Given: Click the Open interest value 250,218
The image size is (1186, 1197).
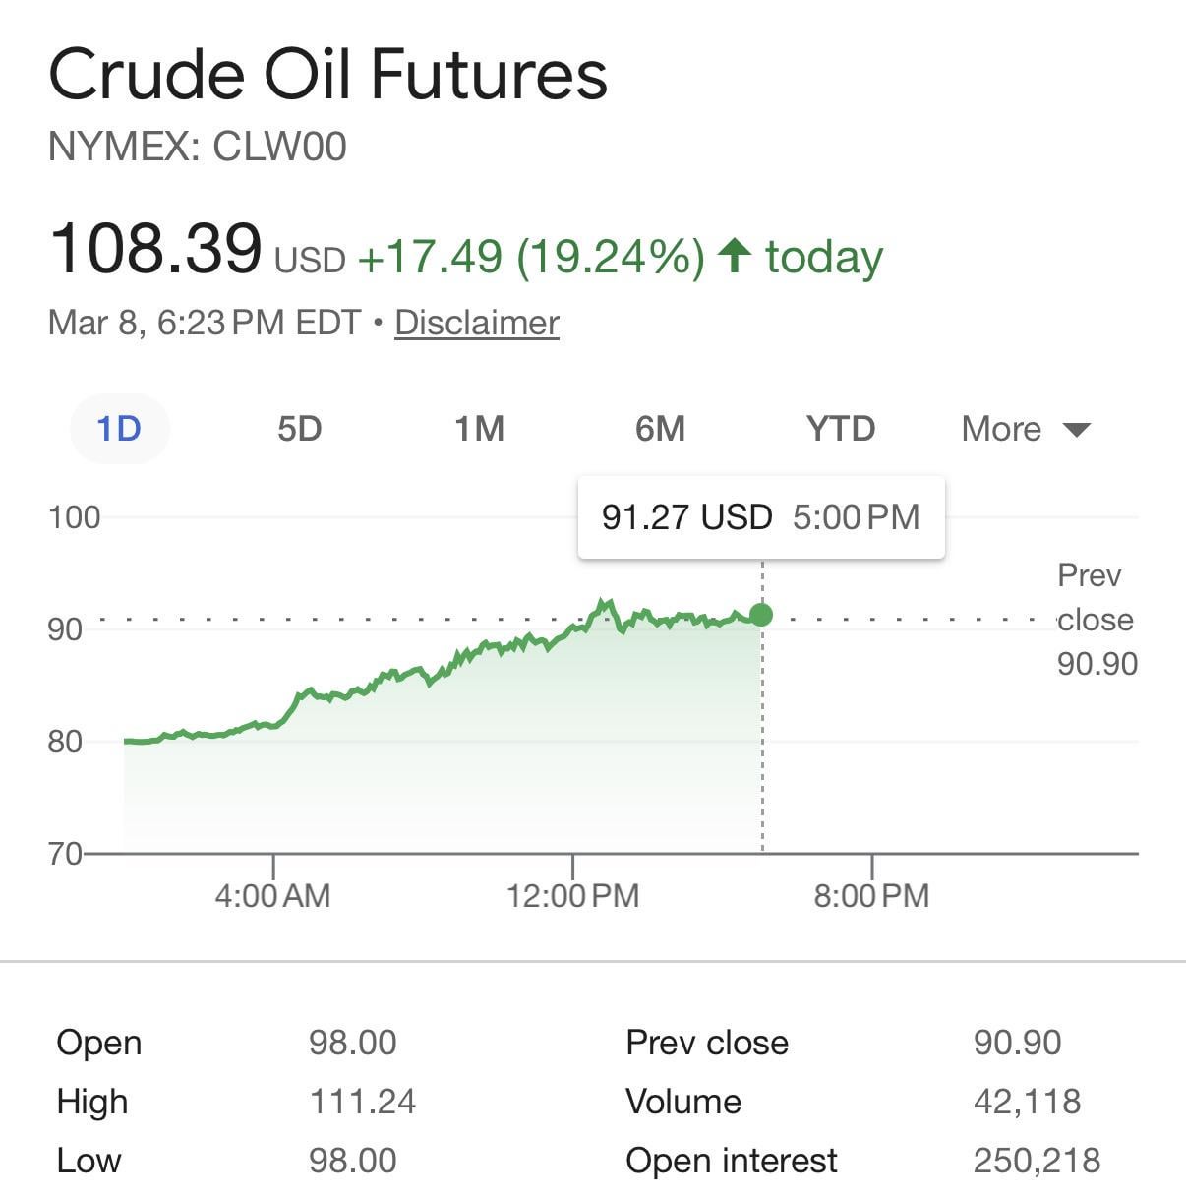Looking at the screenshot, I should tap(1037, 1161).
